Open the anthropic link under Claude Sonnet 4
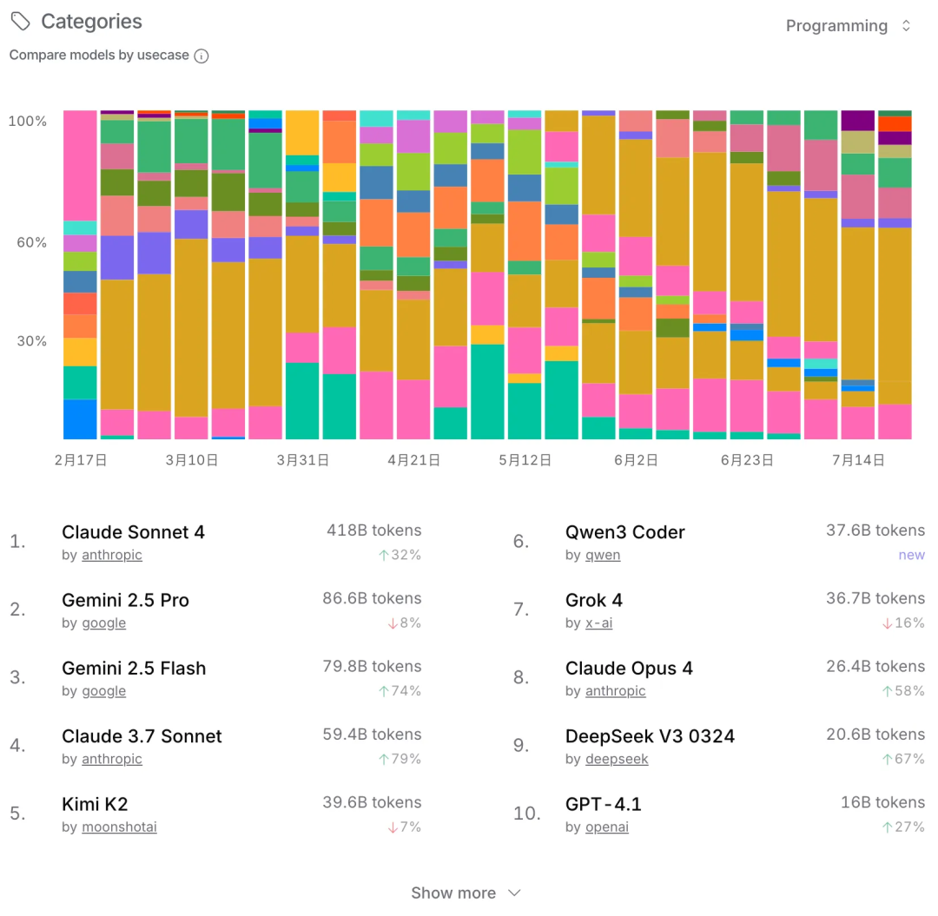938x916 pixels. click(112, 555)
